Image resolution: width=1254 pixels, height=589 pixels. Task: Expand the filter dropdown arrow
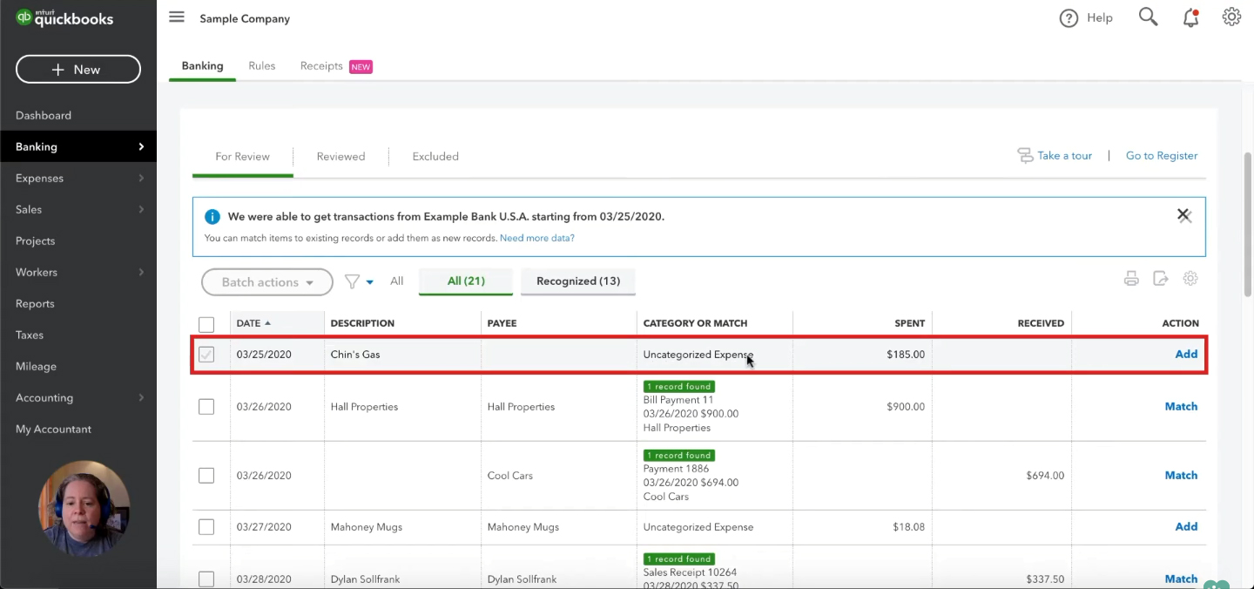[370, 282]
